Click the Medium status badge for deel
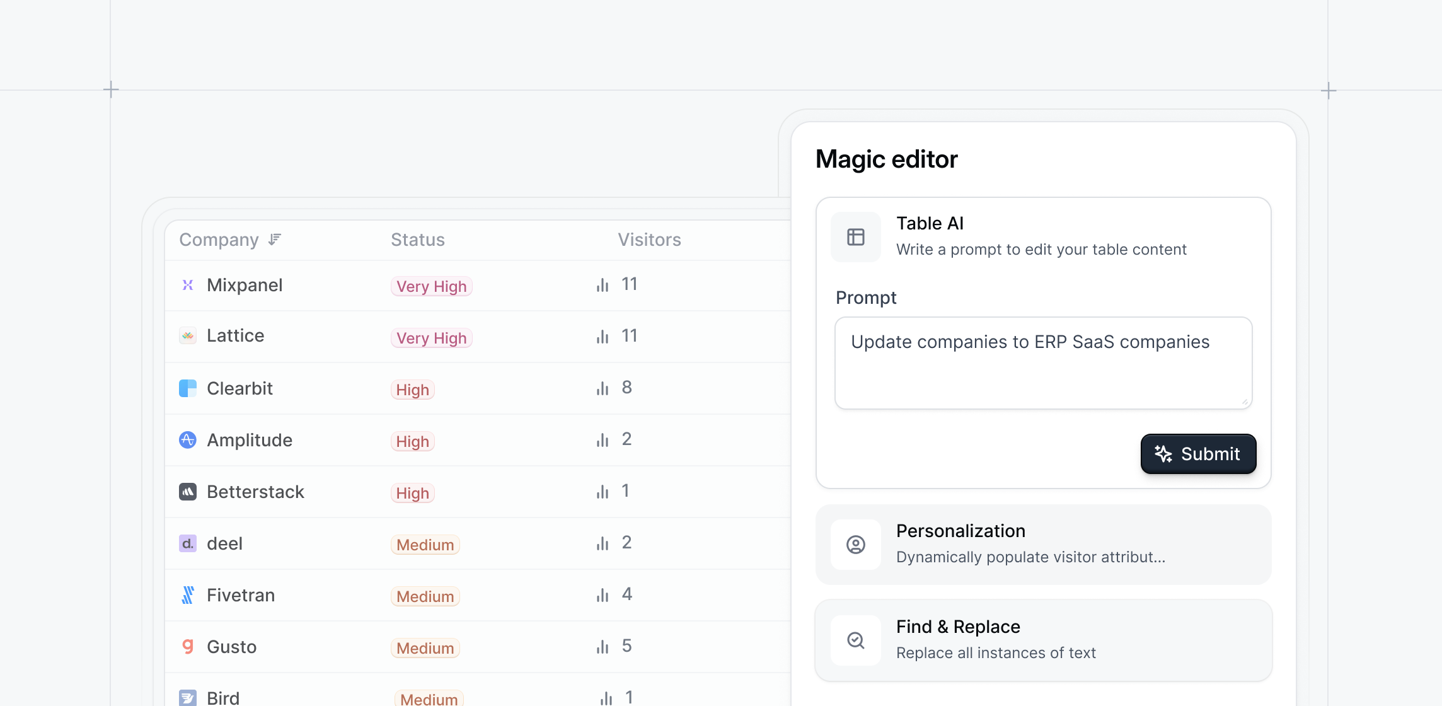 425,545
